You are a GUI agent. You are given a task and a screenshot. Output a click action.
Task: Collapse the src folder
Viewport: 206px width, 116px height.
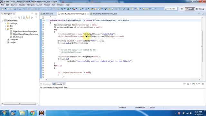[x=6, y=29]
